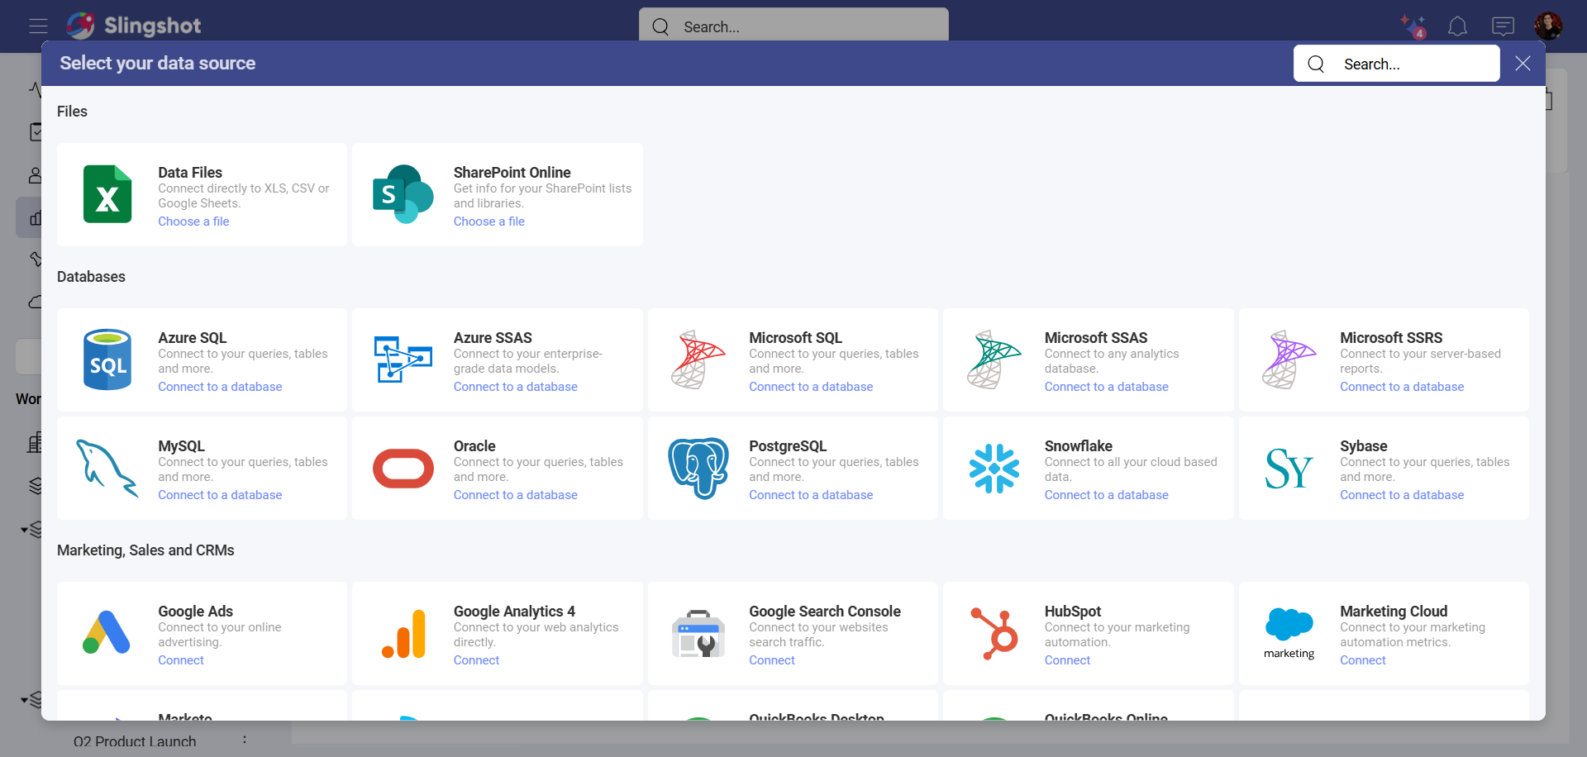Select 02 Product Launch in the sidebar
Screen dimensions: 1587x757
pos(135,741)
